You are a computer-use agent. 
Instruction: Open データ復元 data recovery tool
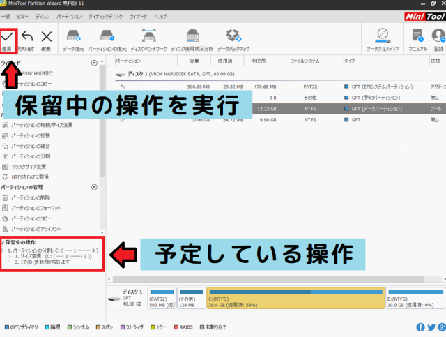[x=73, y=40]
